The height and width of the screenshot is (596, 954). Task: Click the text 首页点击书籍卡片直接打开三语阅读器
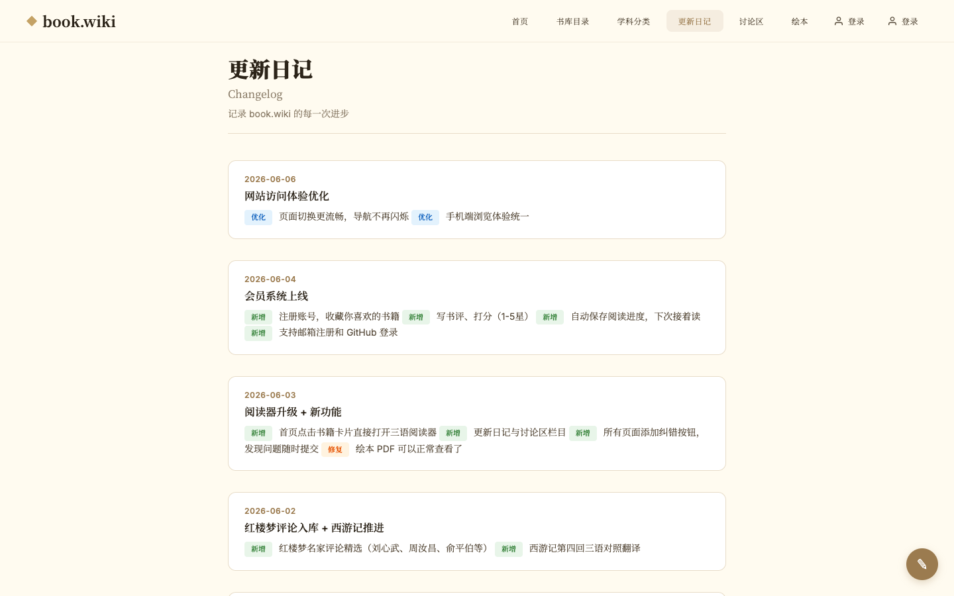tap(358, 432)
